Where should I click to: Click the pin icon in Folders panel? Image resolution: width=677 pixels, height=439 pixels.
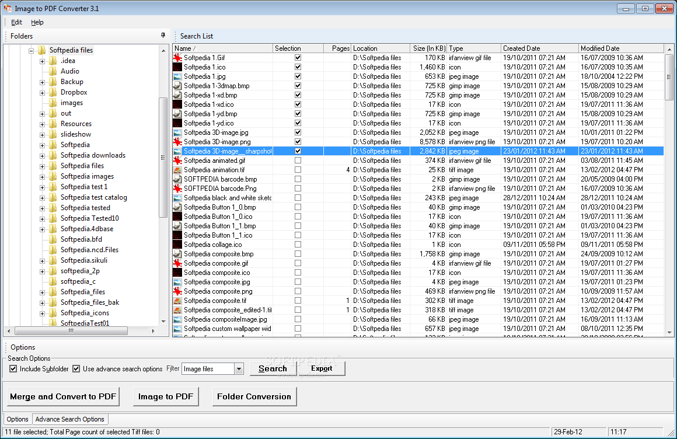163,36
